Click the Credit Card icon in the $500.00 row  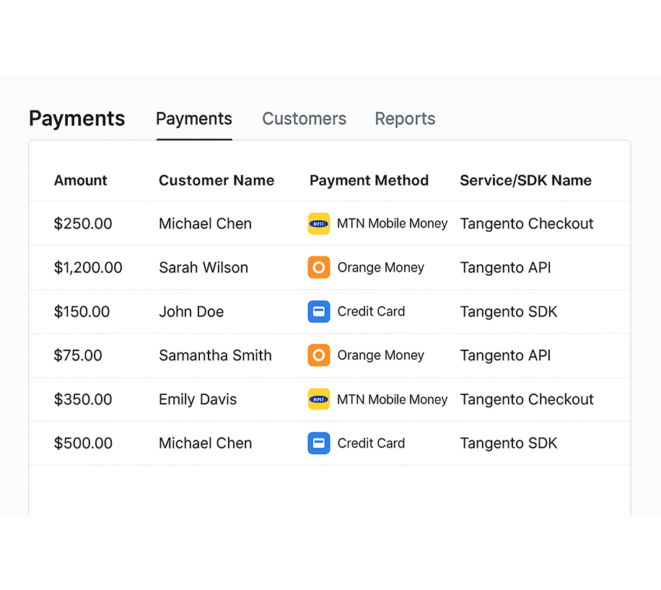point(319,443)
